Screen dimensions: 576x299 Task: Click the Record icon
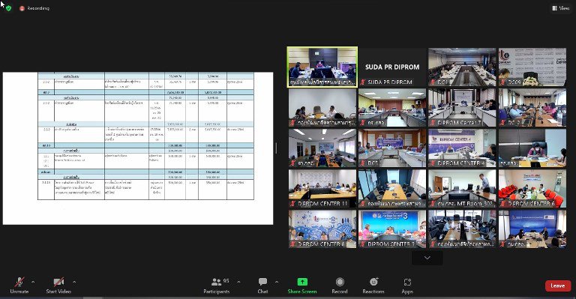[x=340, y=282]
